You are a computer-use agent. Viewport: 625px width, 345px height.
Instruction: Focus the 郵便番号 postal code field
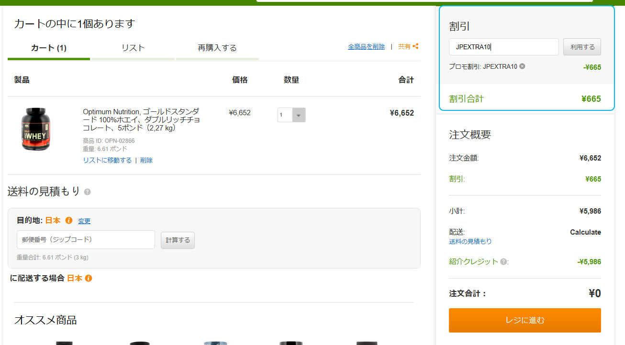86,239
